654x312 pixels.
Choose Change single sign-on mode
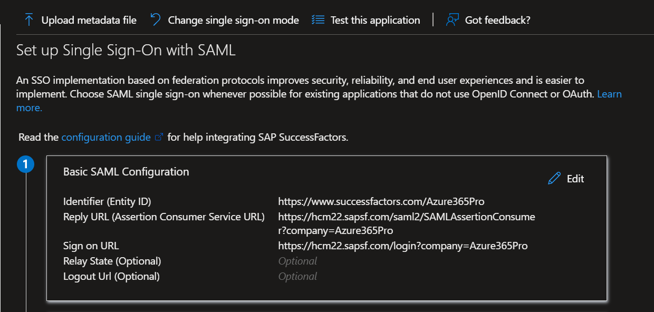click(224, 20)
